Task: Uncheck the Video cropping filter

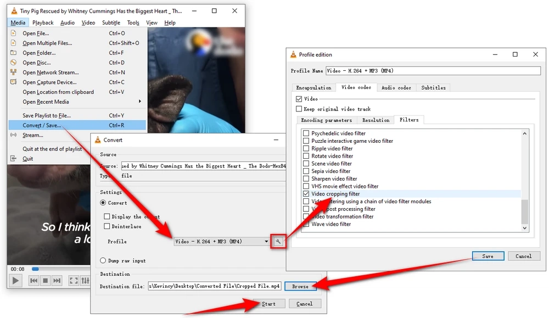Action: point(306,194)
